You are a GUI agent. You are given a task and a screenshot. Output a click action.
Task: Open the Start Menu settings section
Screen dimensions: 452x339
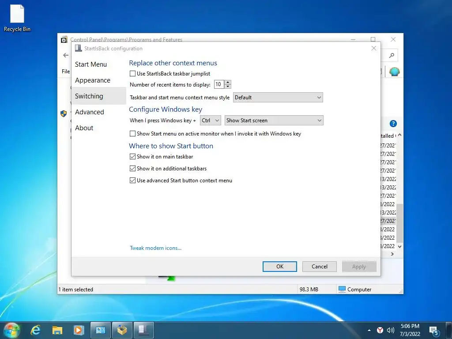click(x=91, y=64)
